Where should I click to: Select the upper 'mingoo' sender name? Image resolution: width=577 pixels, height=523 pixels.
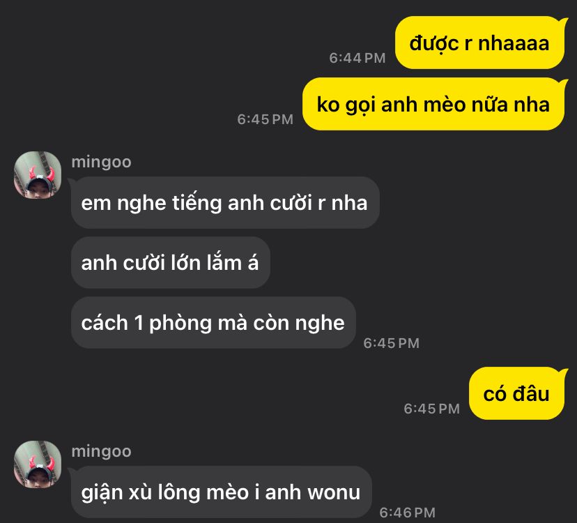point(101,162)
